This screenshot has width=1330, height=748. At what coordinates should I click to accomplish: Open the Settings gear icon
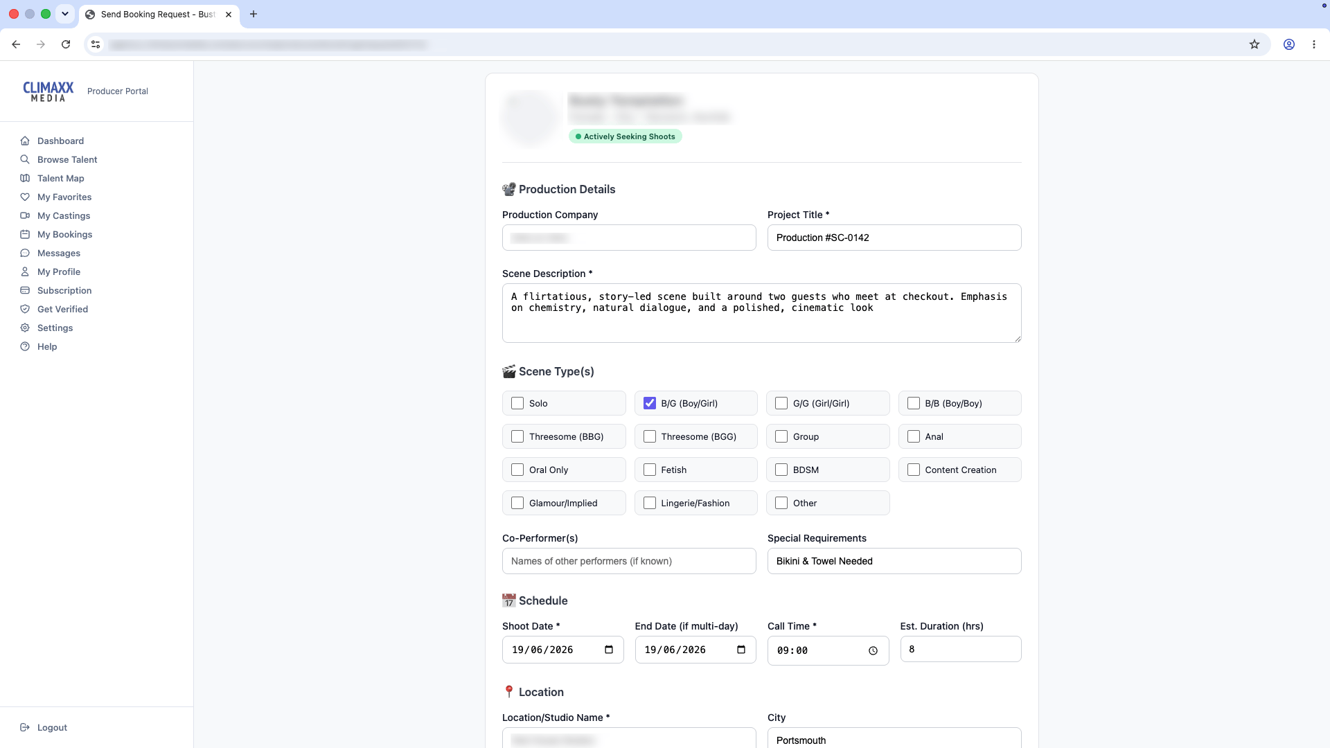tap(25, 328)
